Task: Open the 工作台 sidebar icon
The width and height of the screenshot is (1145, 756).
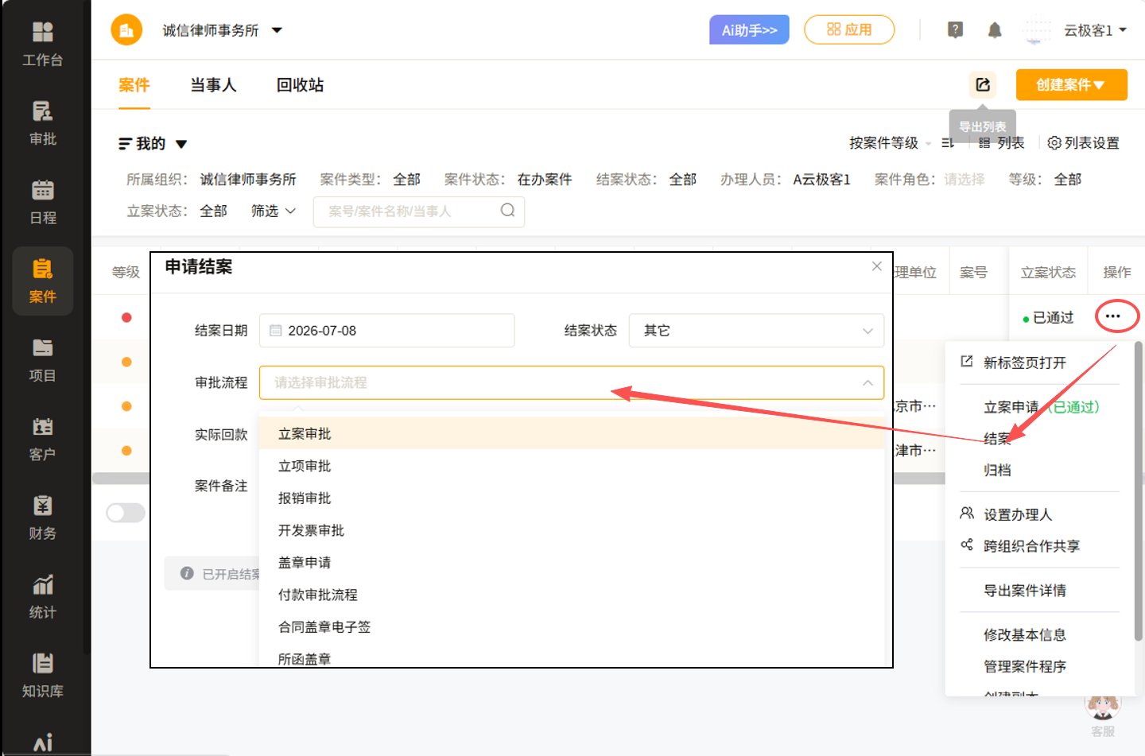Action: click(x=43, y=32)
